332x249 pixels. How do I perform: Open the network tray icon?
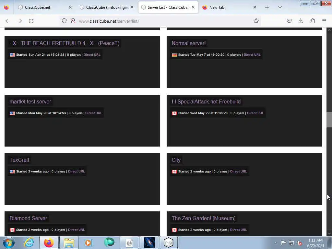click(x=291, y=243)
